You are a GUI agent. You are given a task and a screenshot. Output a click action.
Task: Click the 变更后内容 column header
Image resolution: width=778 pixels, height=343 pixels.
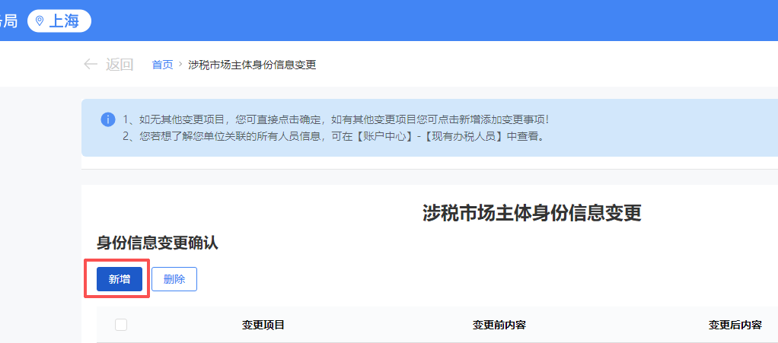(x=735, y=325)
